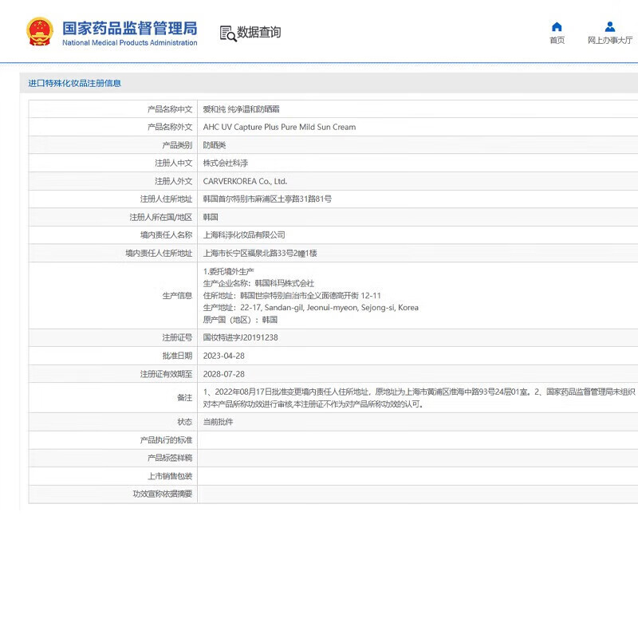Viewport: 638px width, 638px height.
Task: Select the 注册人中文 label
Action: click(x=173, y=163)
